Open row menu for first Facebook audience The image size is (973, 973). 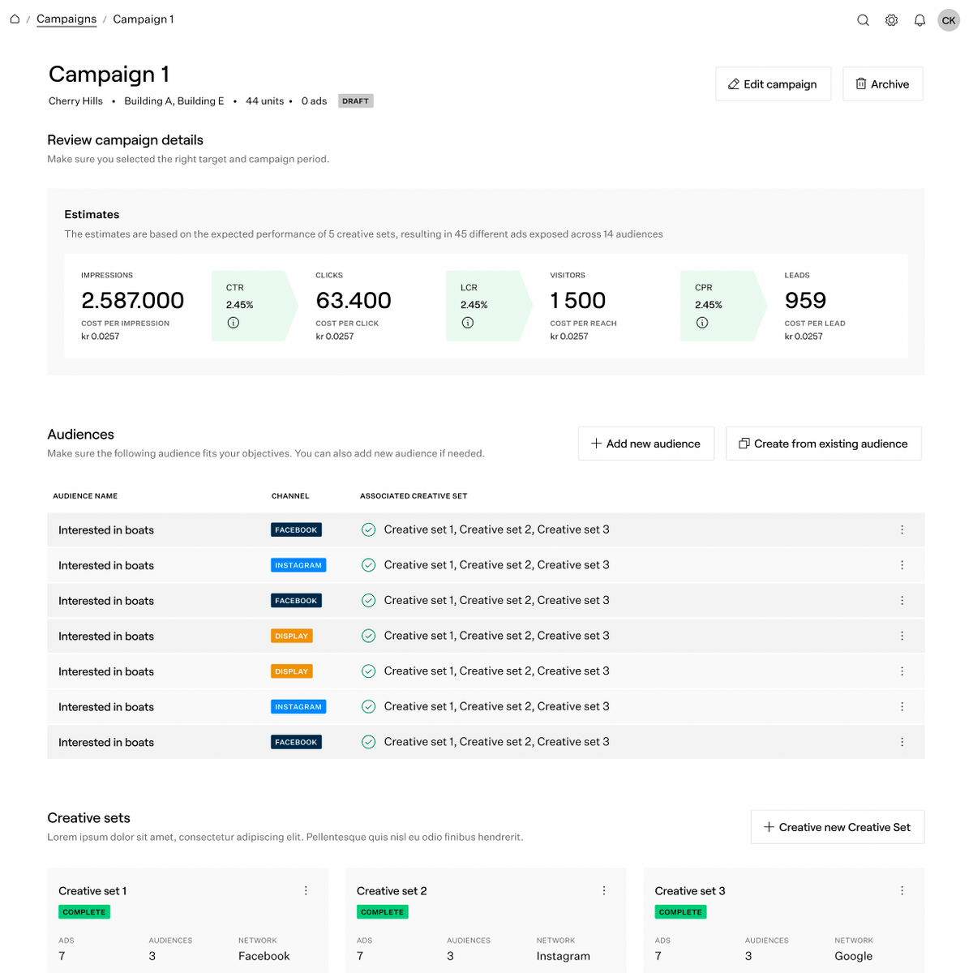click(902, 529)
